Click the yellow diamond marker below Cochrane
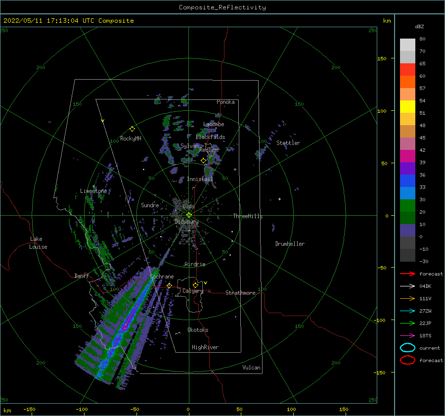This screenshot has height=416, width=445. tap(169, 285)
